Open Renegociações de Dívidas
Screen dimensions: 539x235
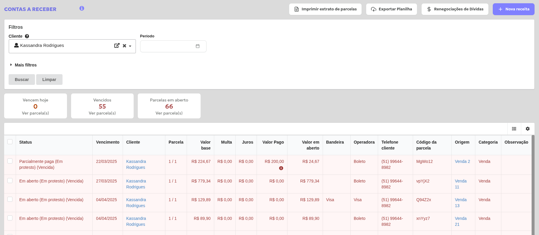455,9
